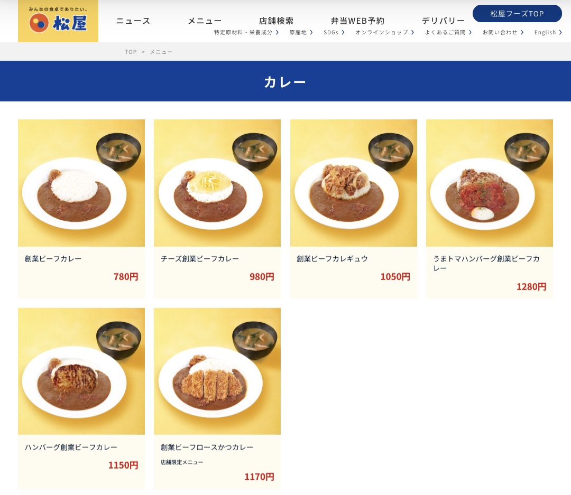Viewport: 571px width, 495px height.
Task: Open the ニュース menu item
Action: tap(133, 21)
